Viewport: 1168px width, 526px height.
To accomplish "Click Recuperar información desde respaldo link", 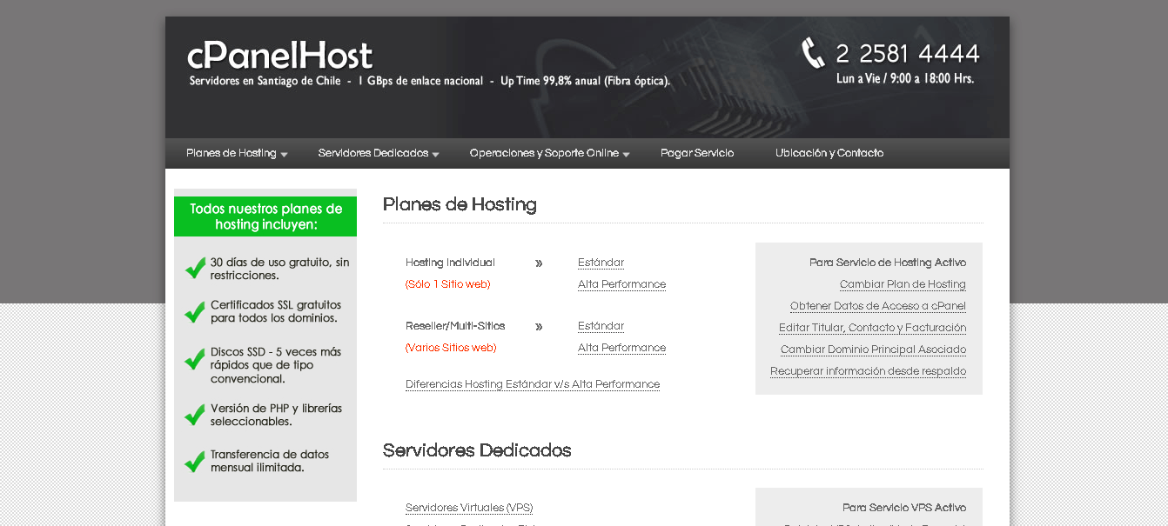I will coord(868,371).
